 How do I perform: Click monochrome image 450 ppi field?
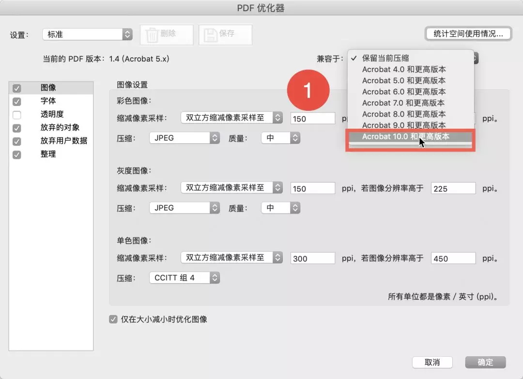point(453,258)
